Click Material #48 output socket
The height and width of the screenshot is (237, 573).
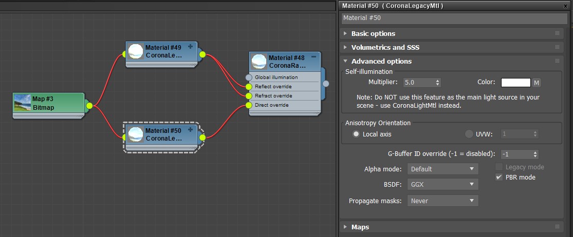click(x=325, y=84)
